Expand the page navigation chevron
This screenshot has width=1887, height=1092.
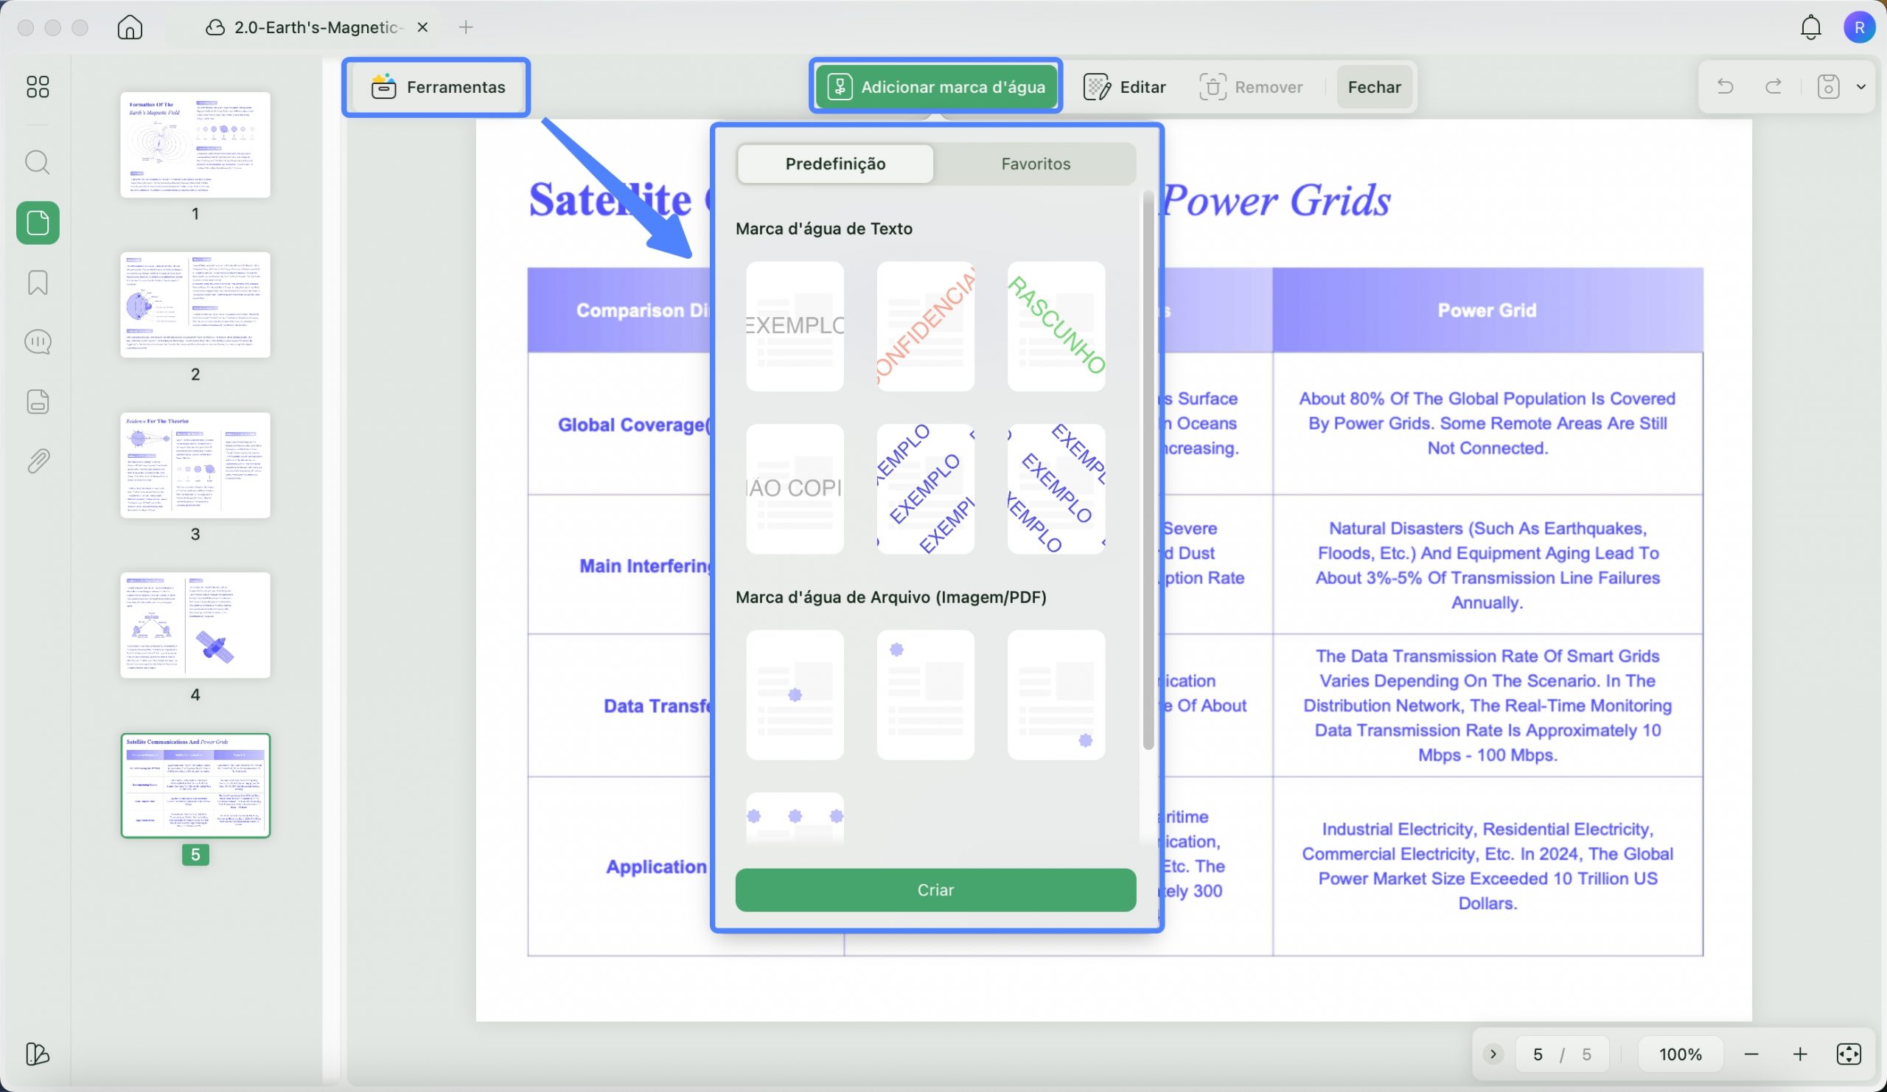(x=1493, y=1054)
